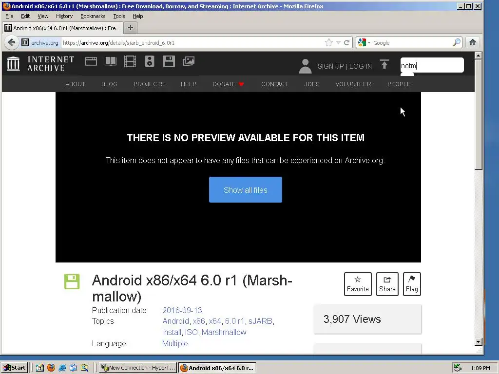Click the Internet Archive search field
Screen dimensions: 499x374
pyautogui.click(x=432, y=65)
